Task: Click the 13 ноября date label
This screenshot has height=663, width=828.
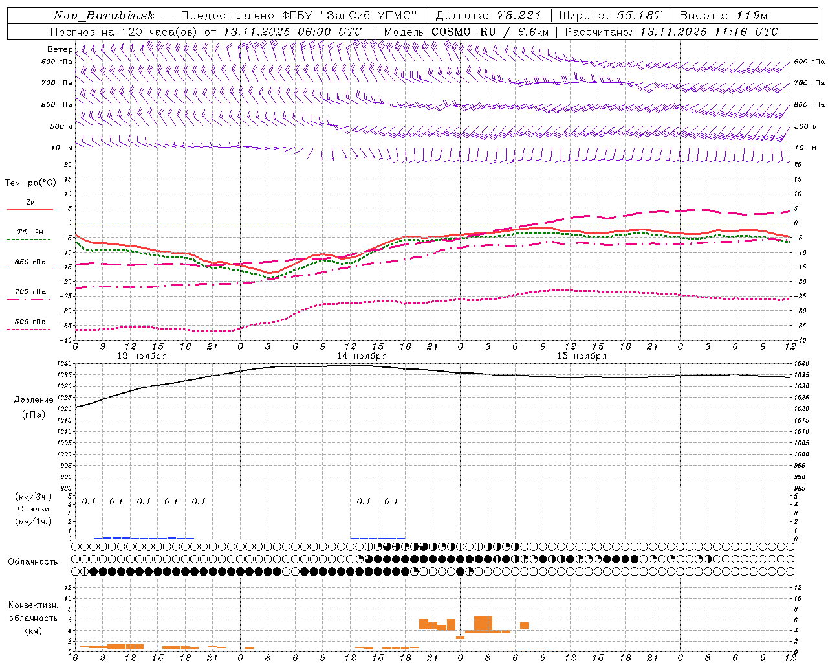Action: tap(142, 356)
